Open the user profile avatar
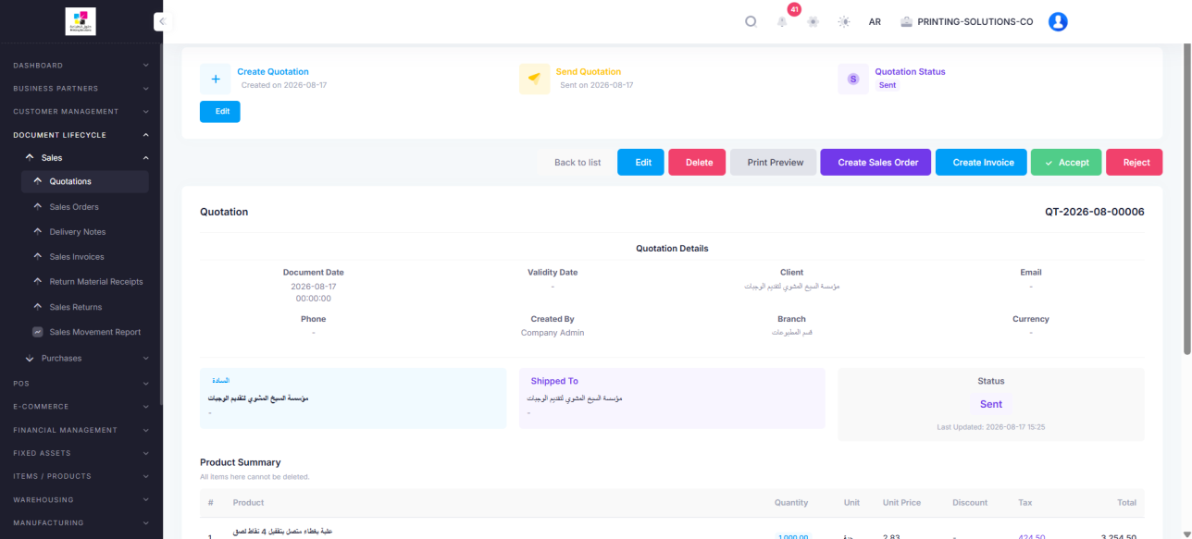The width and height of the screenshot is (1192, 539). (x=1058, y=21)
